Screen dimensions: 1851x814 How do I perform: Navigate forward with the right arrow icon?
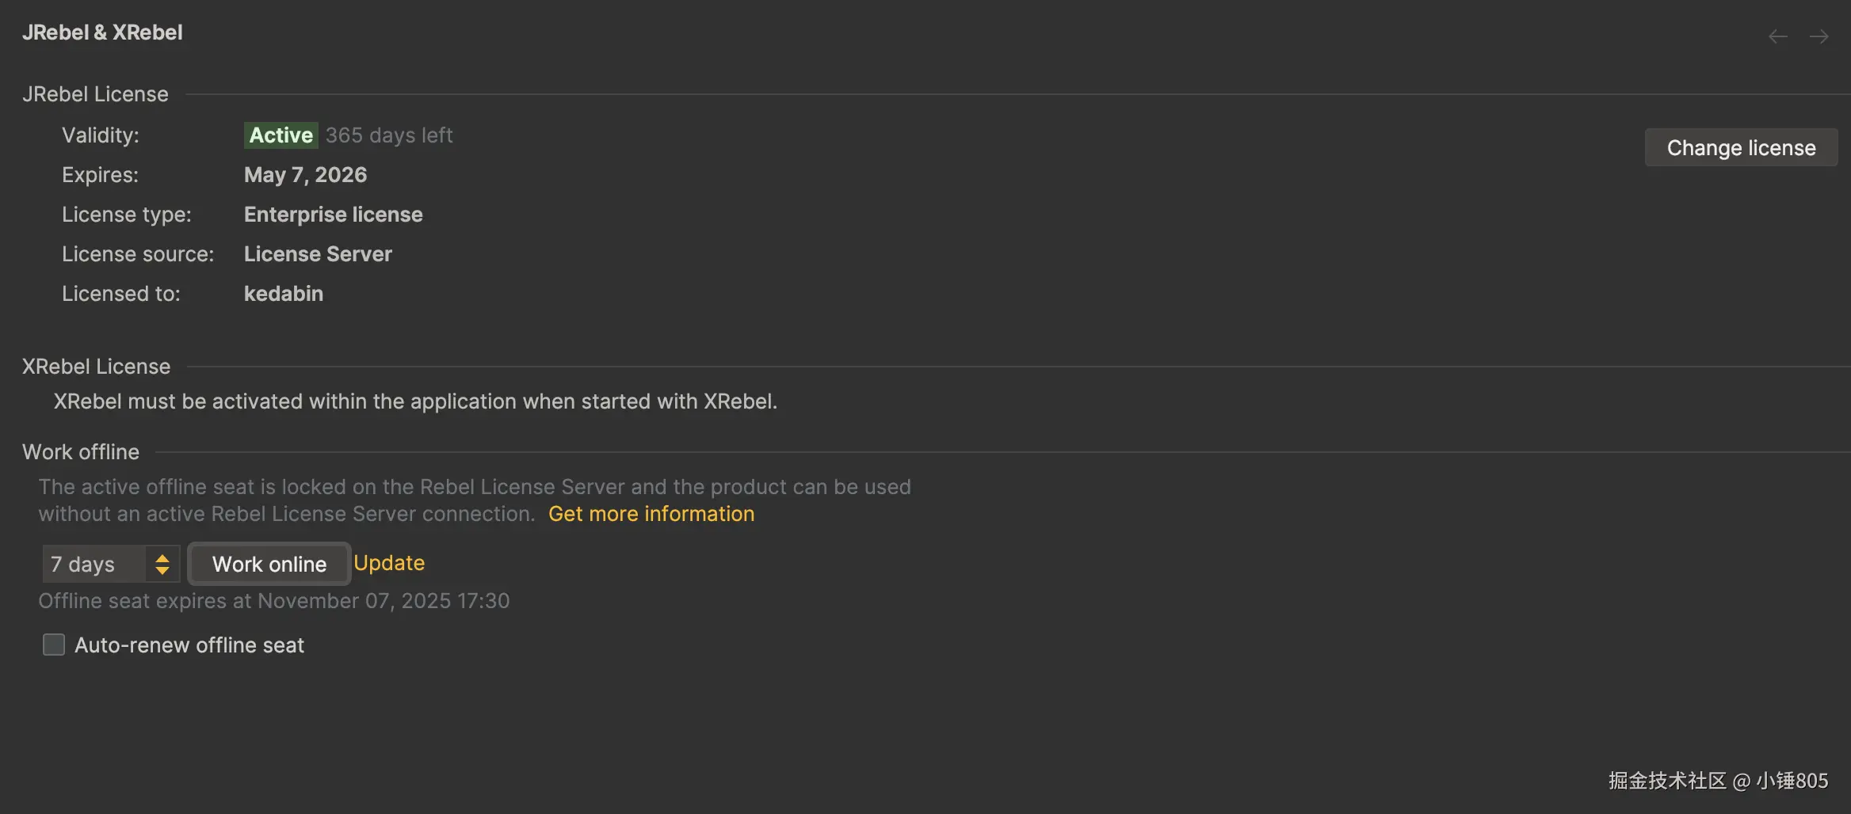[x=1819, y=36]
